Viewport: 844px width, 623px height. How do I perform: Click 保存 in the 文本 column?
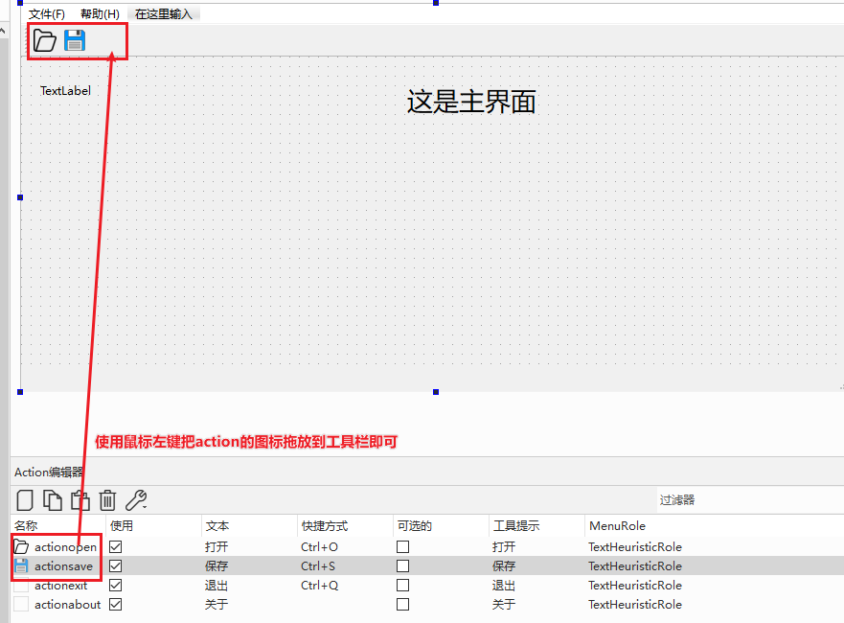pyautogui.click(x=217, y=565)
